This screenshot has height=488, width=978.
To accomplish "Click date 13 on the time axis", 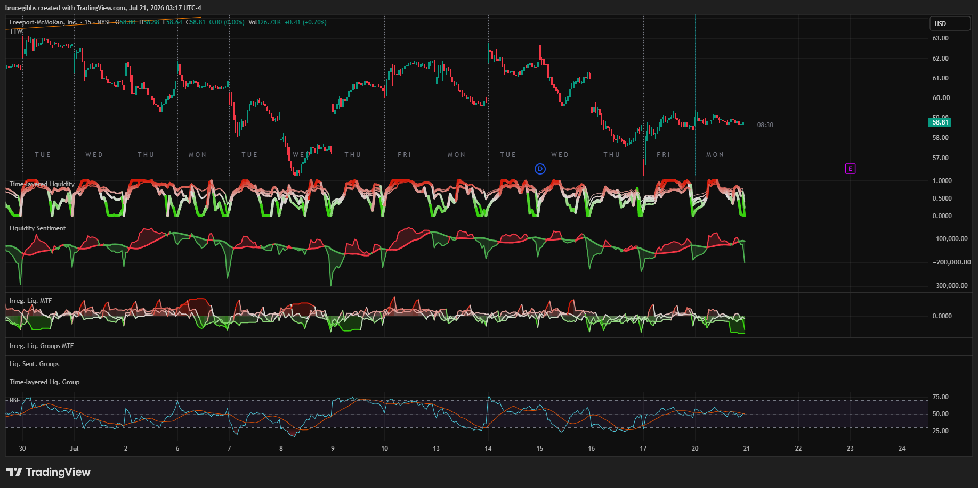I will (x=436, y=449).
